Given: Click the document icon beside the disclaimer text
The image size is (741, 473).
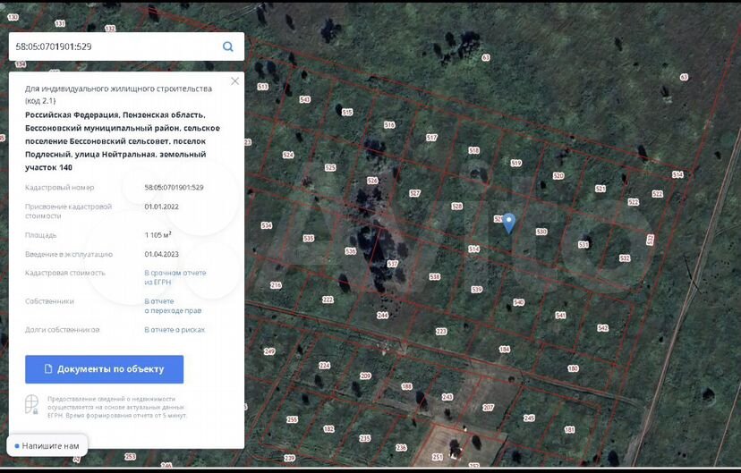Looking at the screenshot, I should [32, 405].
